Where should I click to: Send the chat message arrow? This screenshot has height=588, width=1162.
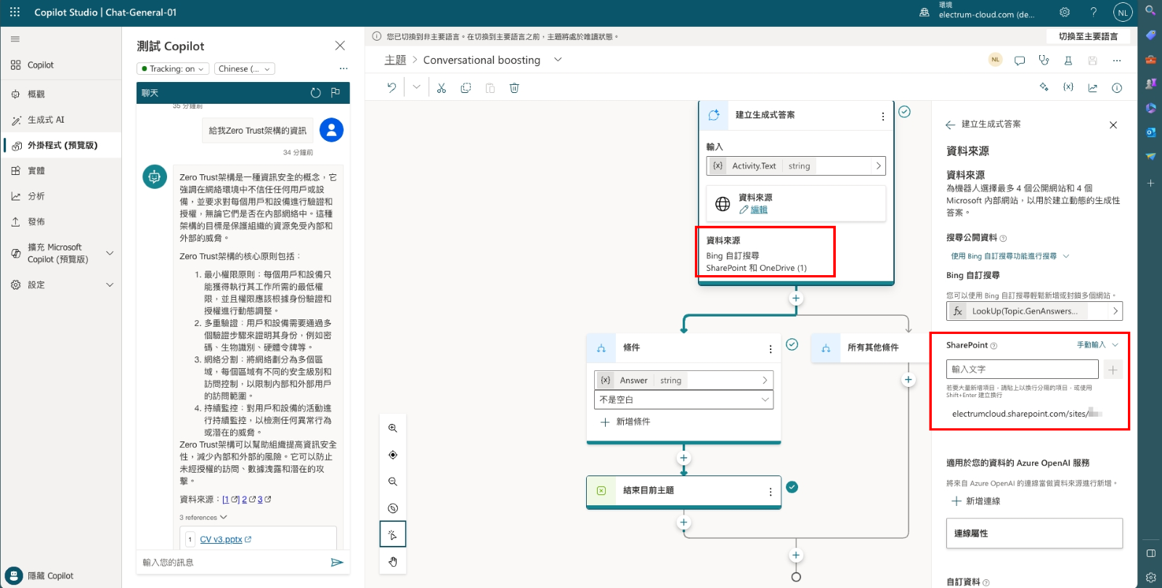click(x=336, y=562)
